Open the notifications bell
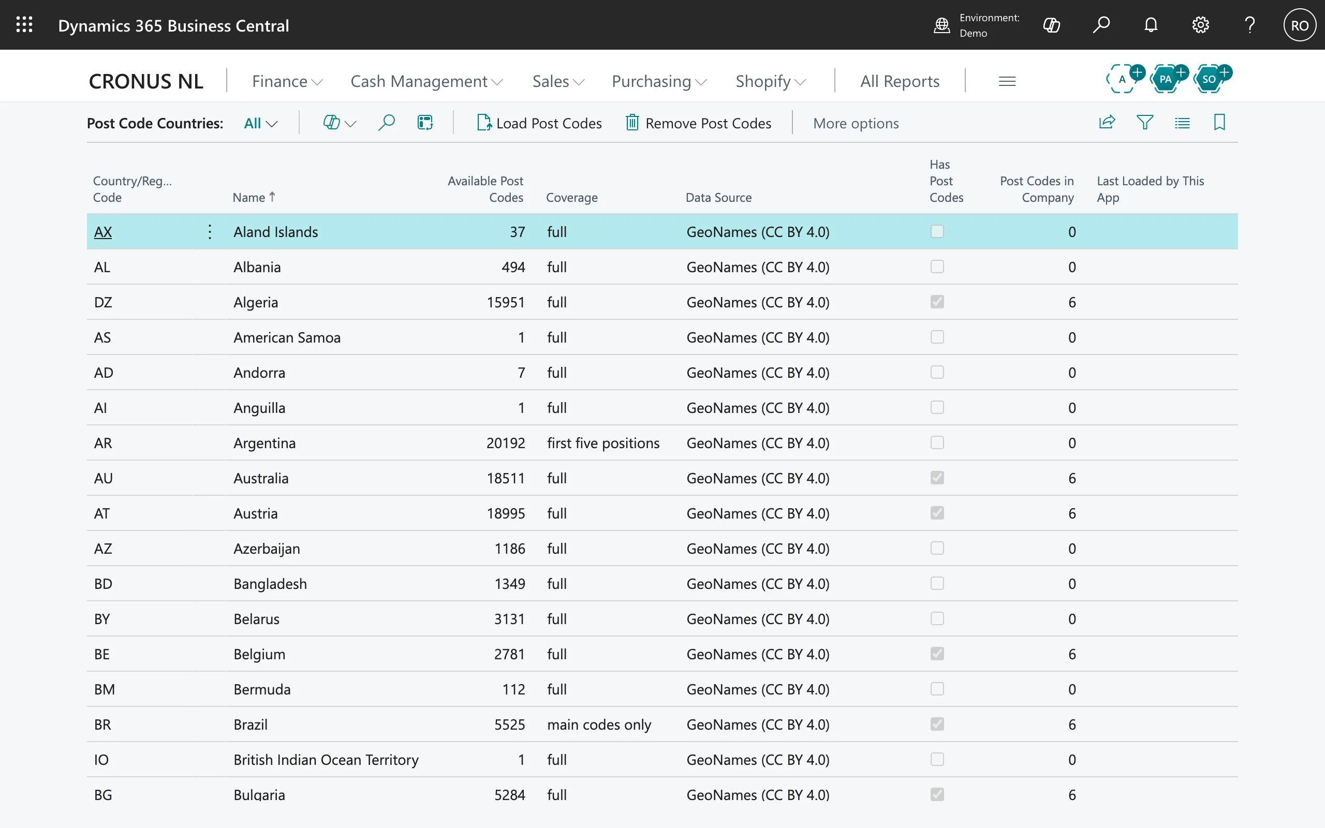Viewport: 1325px width, 828px height. pyautogui.click(x=1151, y=25)
